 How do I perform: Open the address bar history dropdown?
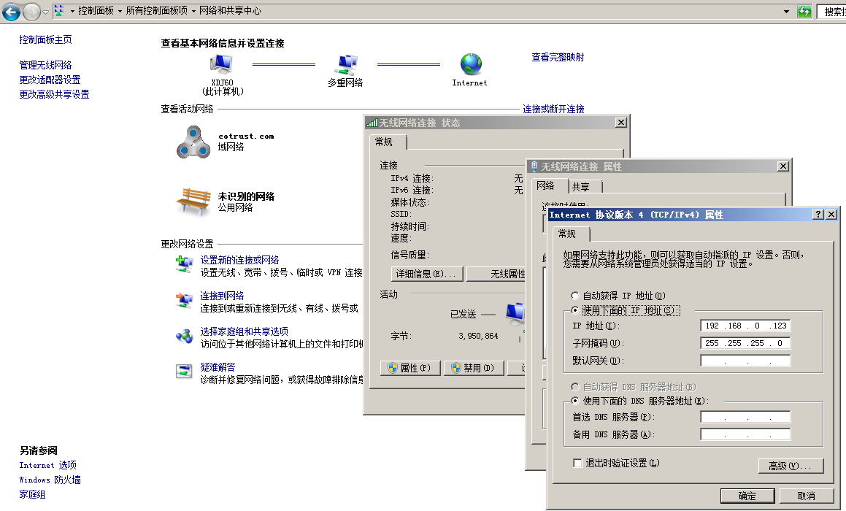786,12
